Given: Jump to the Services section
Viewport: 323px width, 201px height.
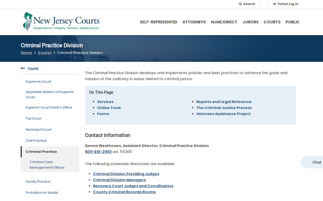Looking at the screenshot, I should point(105,102).
